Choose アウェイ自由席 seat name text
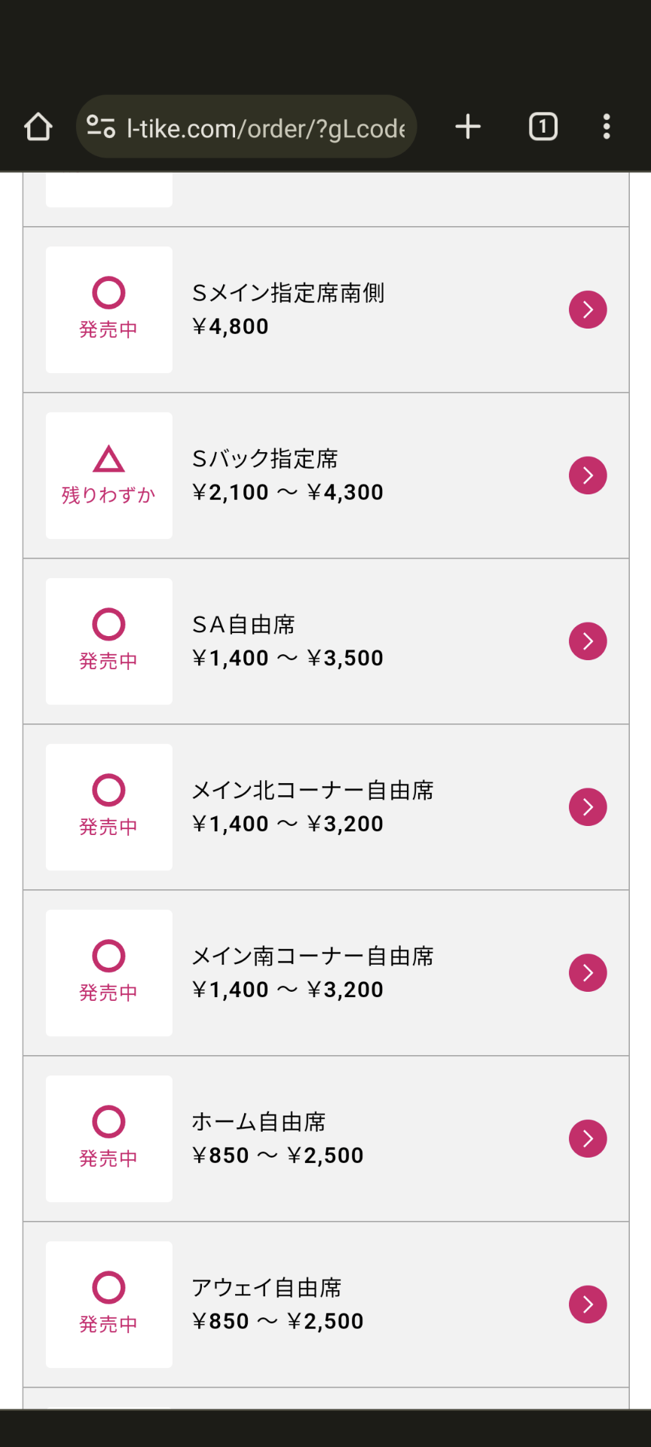The width and height of the screenshot is (651, 1447). [x=267, y=1288]
